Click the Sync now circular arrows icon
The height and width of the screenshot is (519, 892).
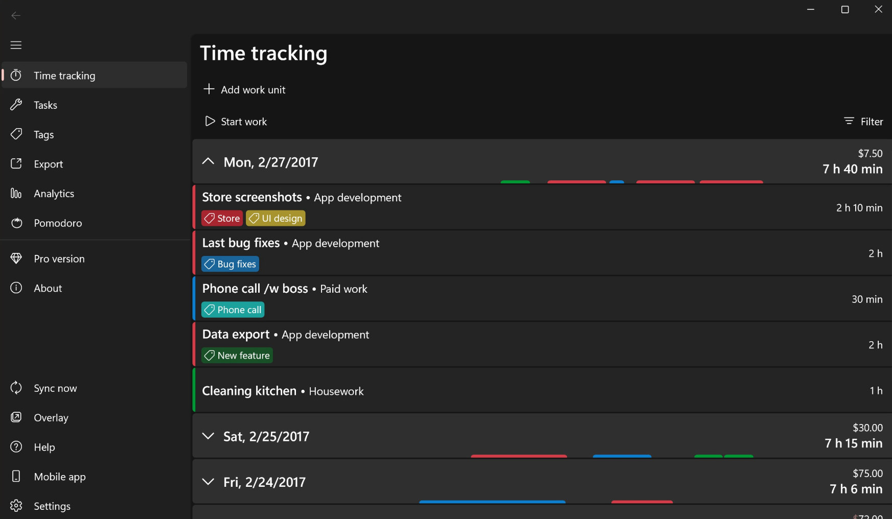click(16, 388)
